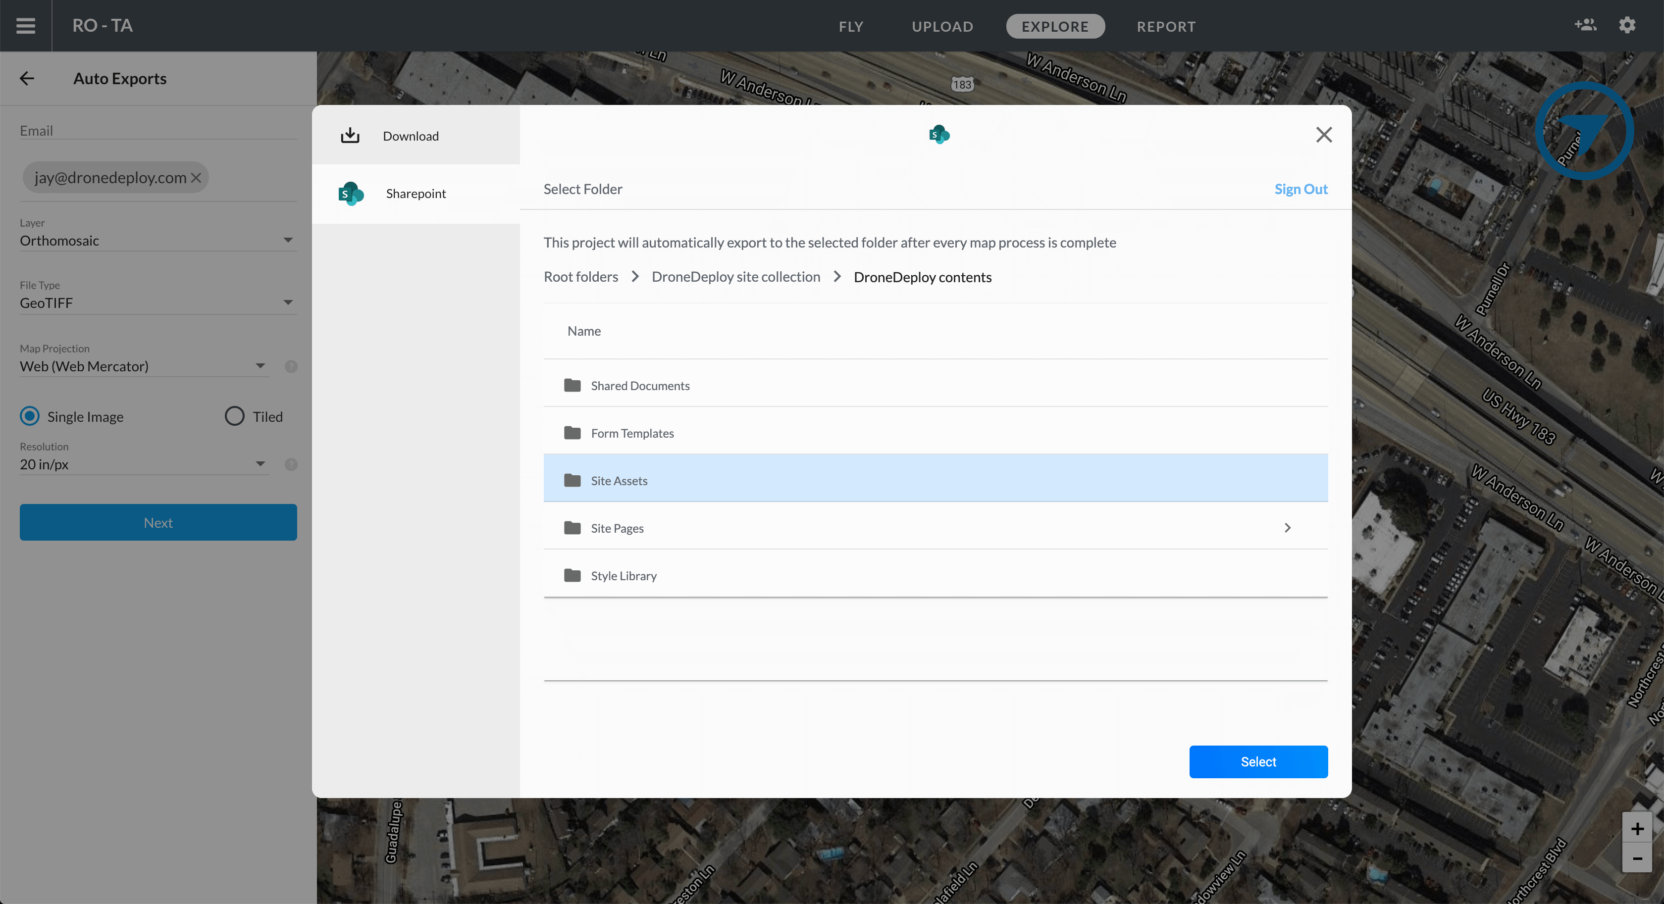Viewport: 1664px width, 904px height.
Task: Navigate to DroneDeploy site collection breadcrumb
Action: [x=736, y=277]
